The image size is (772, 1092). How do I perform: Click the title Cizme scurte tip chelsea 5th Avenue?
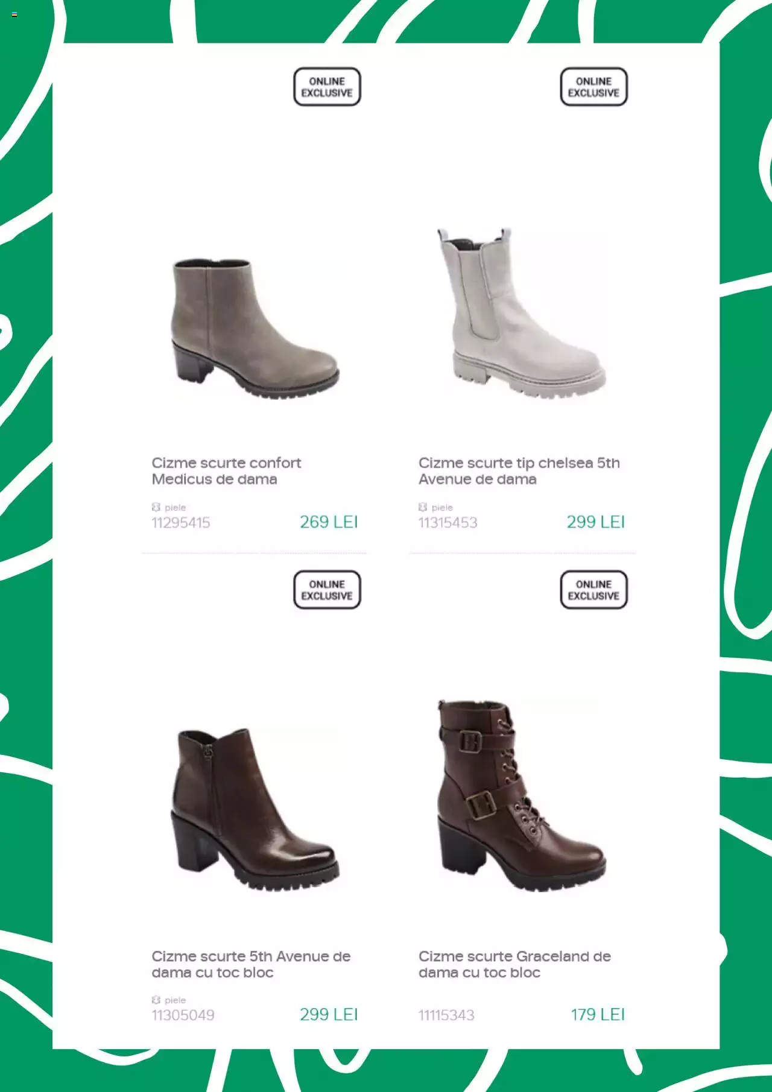(x=519, y=471)
